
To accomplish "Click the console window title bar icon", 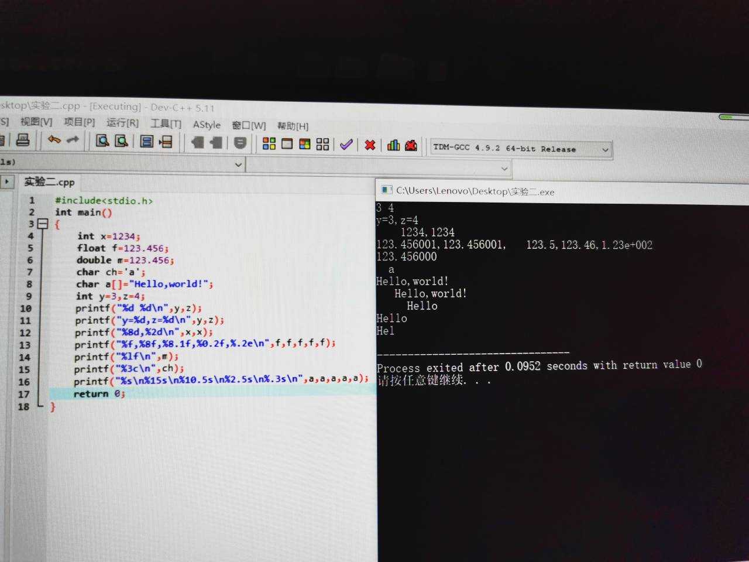I will (x=386, y=190).
